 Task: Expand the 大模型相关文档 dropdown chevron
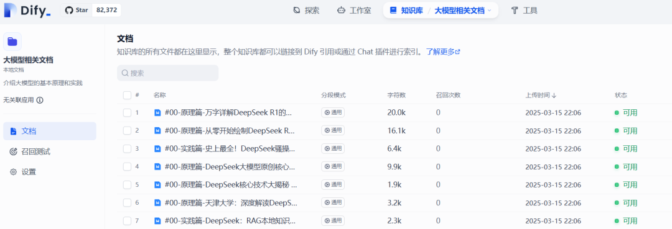(x=490, y=11)
